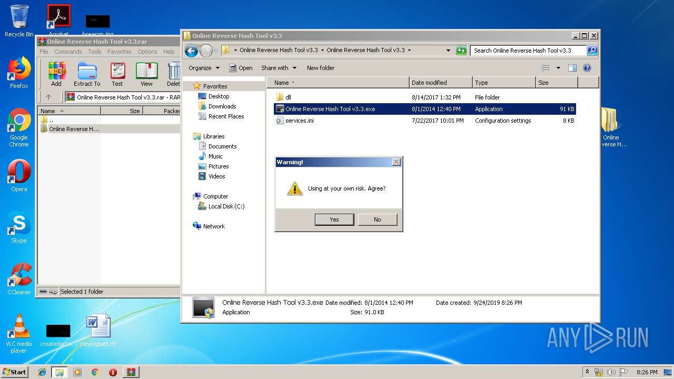Click the VLC media player desktop icon
This screenshot has height=379, width=674.
click(x=19, y=333)
